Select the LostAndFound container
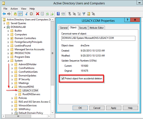This screenshot has height=119, width=143. point(23,46)
